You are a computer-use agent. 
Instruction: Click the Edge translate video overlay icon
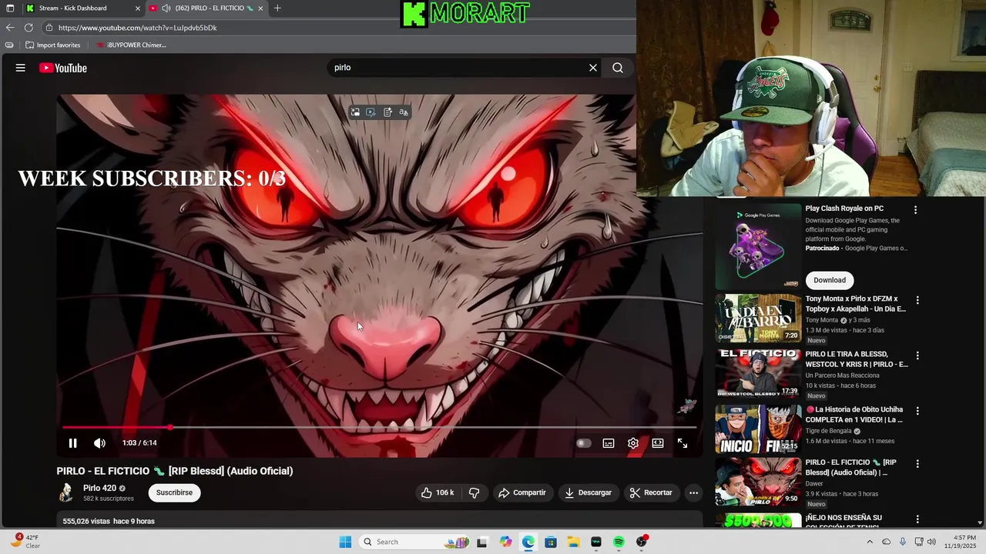pos(404,112)
